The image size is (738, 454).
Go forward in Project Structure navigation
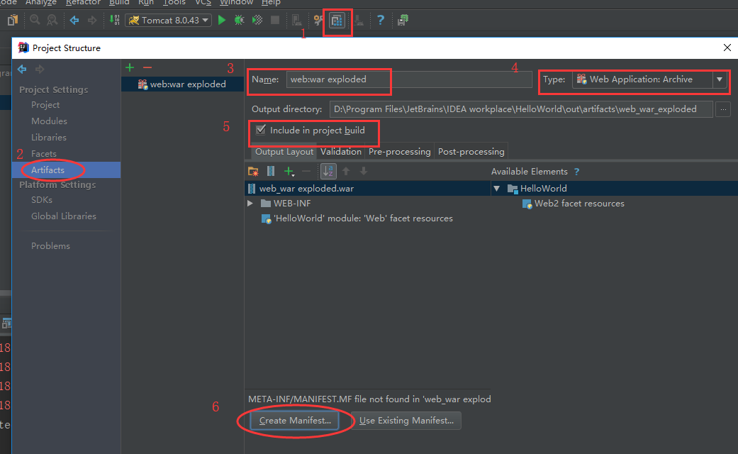click(x=40, y=70)
